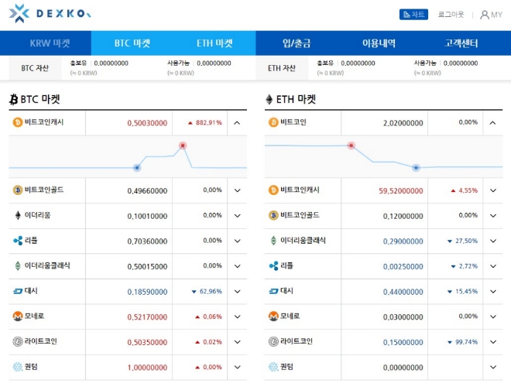Image resolution: width=511 pixels, height=390 pixels.
Task: Expand 비트코인골드 row in ETH market
Action: pos(493,216)
